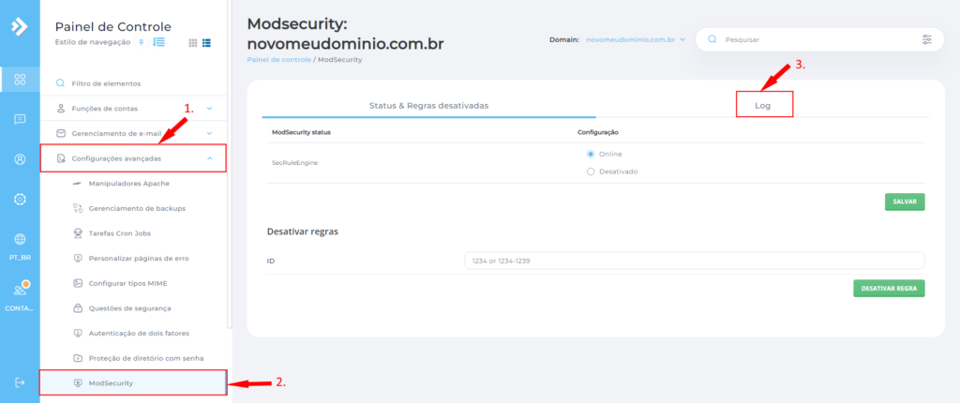Click the logout icon at the sidebar bottom
The image size is (960, 403).
tap(20, 382)
